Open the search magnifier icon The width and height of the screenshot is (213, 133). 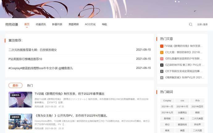tap(190, 25)
